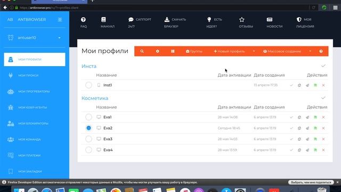Select the Eva1 profile radio button
This screenshot has width=341, height=192.
(88, 117)
